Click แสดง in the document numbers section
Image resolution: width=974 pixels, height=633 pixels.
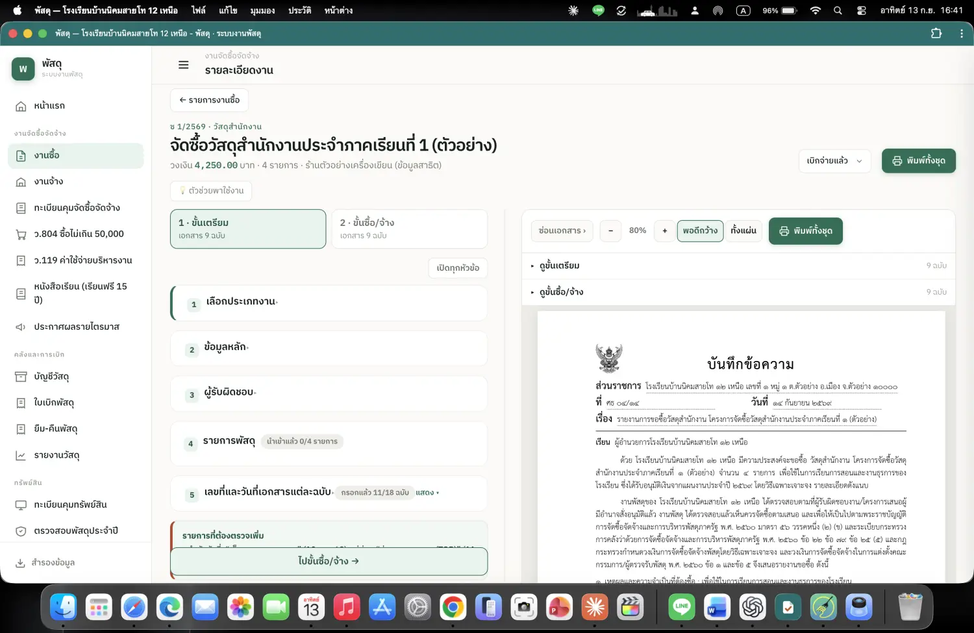[x=427, y=493]
